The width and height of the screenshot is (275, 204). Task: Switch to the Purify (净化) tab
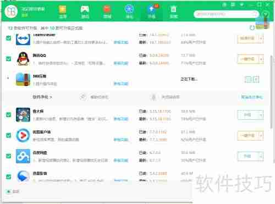point(129,12)
